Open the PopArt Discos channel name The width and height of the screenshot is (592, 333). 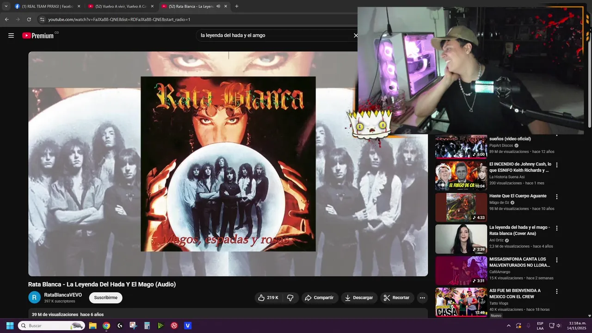[501, 145]
